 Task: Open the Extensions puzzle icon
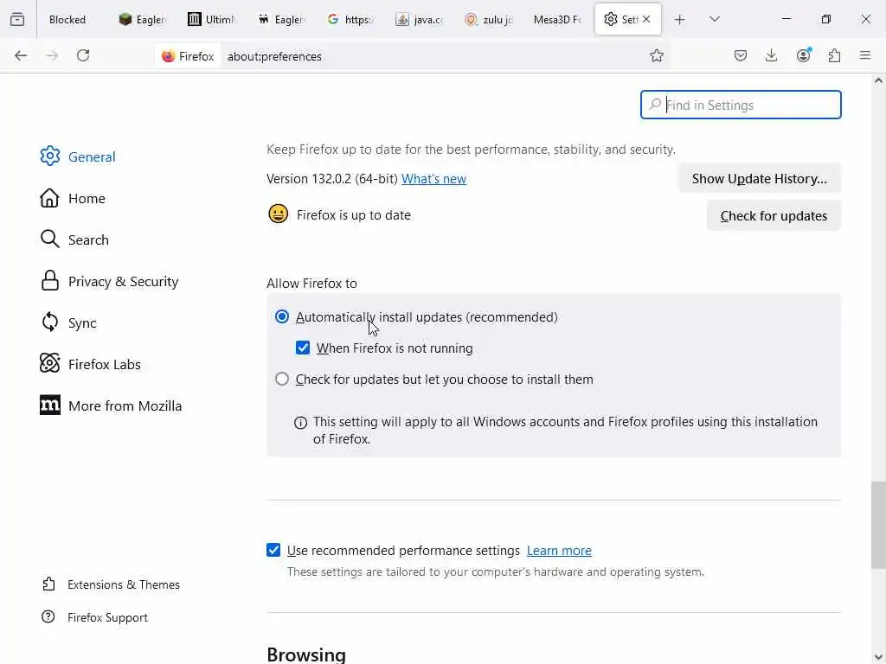pyautogui.click(x=834, y=55)
